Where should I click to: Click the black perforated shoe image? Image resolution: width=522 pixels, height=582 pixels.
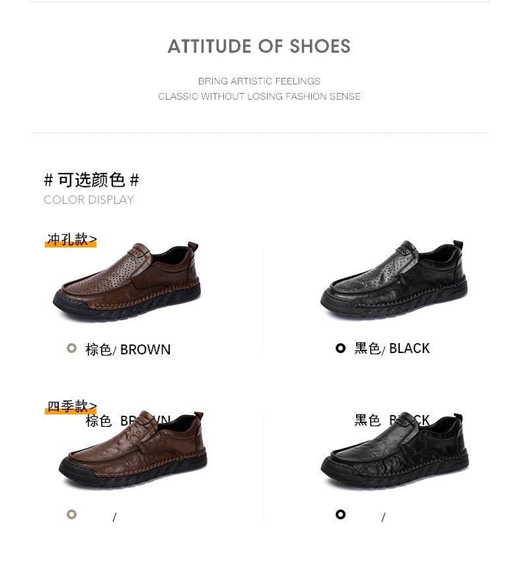click(394, 279)
